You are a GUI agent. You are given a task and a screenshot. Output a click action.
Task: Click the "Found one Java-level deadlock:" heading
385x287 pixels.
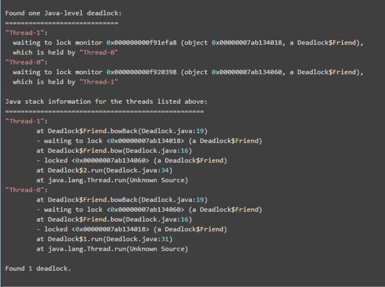tap(63, 13)
